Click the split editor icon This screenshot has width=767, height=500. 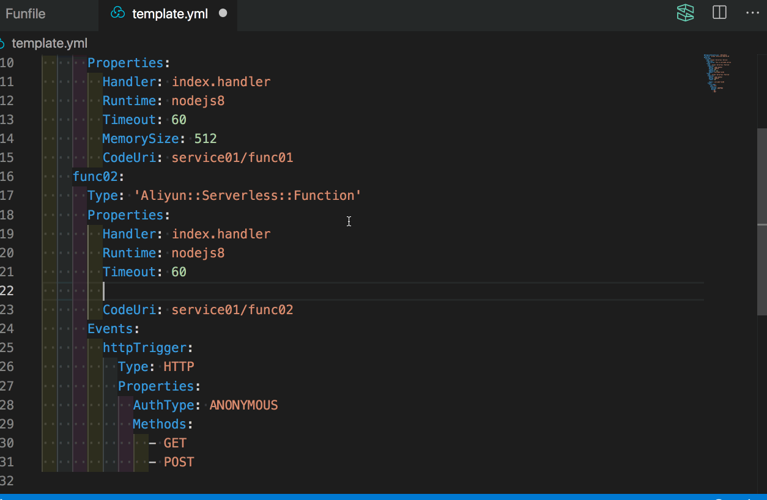[x=719, y=13]
